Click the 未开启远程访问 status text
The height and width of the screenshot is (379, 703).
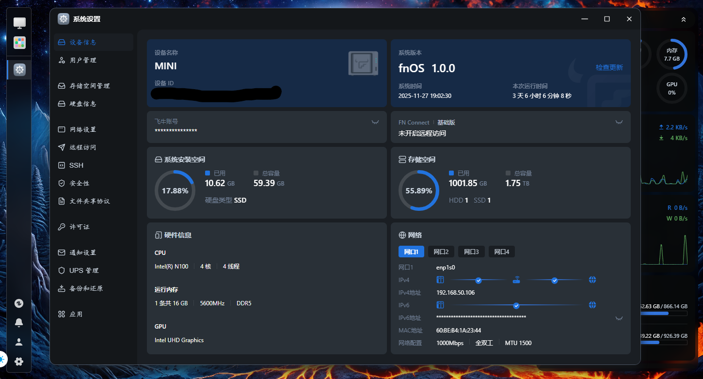[422, 133]
